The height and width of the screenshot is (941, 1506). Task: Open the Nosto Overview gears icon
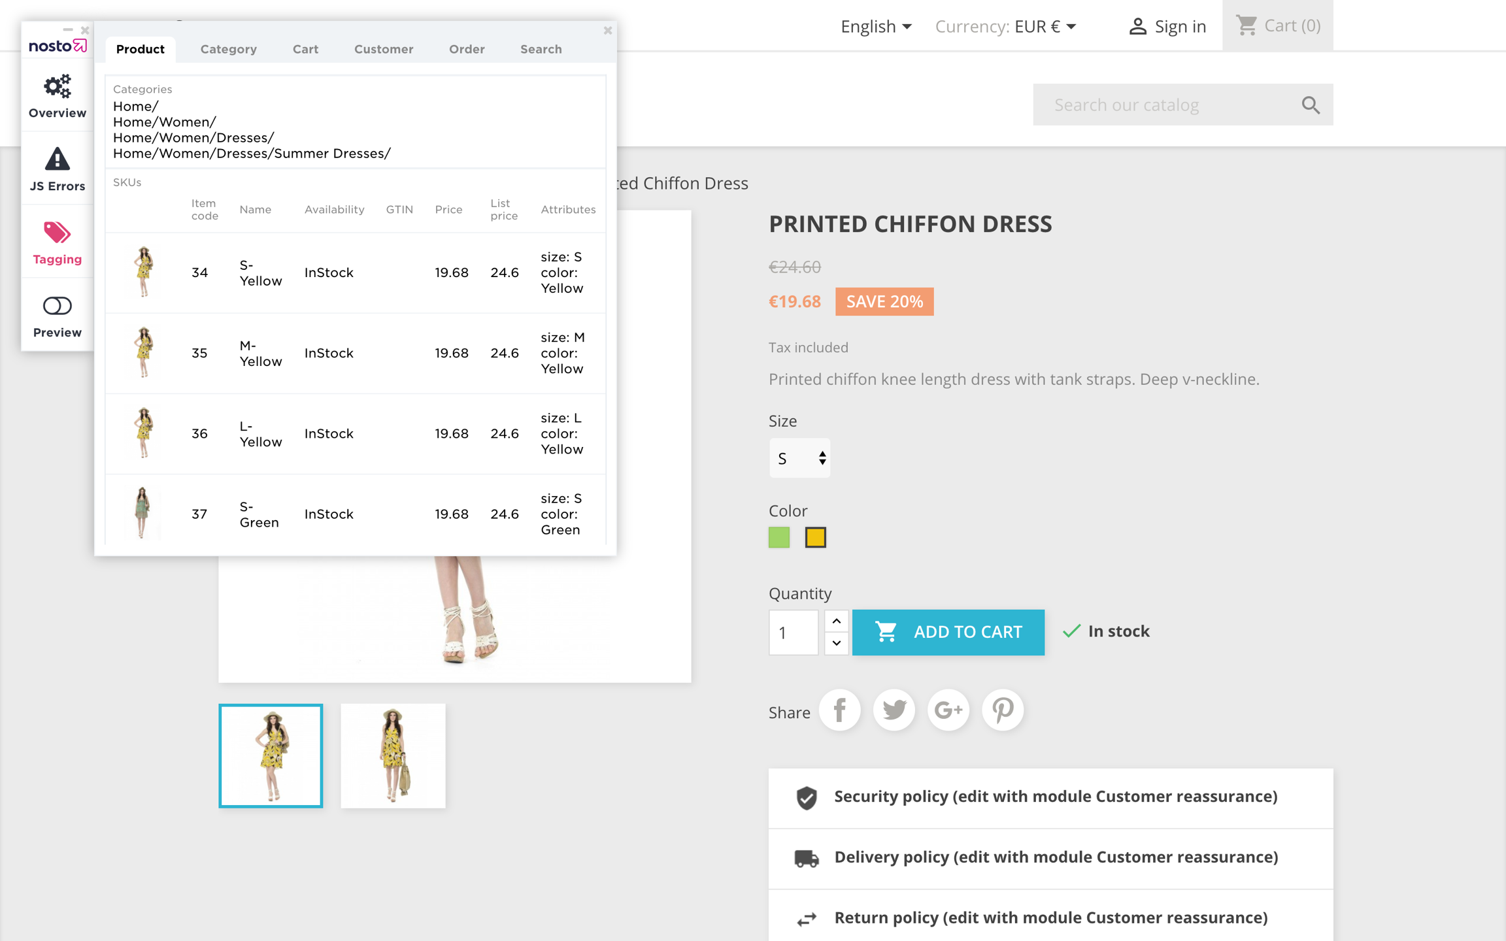click(x=57, y=87)
